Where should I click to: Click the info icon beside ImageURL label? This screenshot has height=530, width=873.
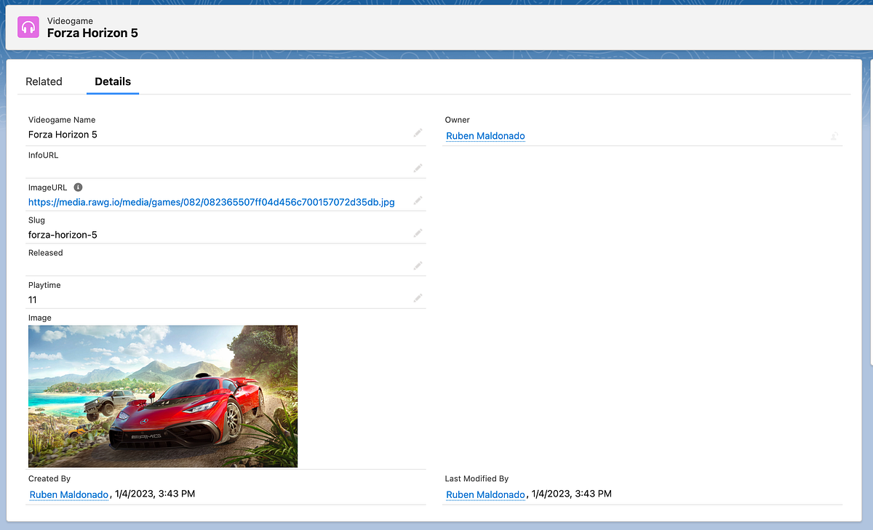click(79, 187)
